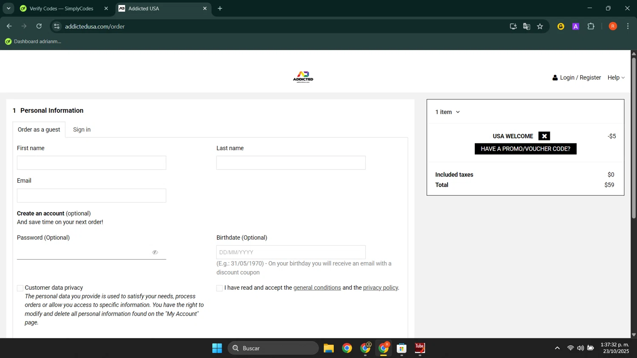Open the tab search dropdown arrow
The image size is (637, 358).
(x=8, y=8)
